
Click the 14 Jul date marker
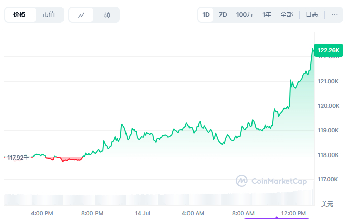coord(142,213)
